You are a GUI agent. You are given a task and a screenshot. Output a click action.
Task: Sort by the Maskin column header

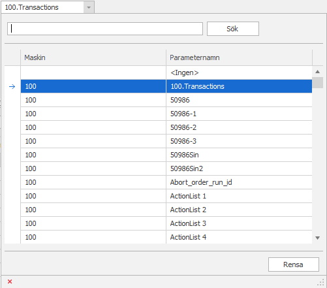coord(93,57)
